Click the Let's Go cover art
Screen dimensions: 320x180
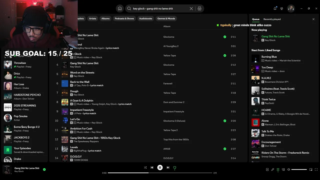65,121
